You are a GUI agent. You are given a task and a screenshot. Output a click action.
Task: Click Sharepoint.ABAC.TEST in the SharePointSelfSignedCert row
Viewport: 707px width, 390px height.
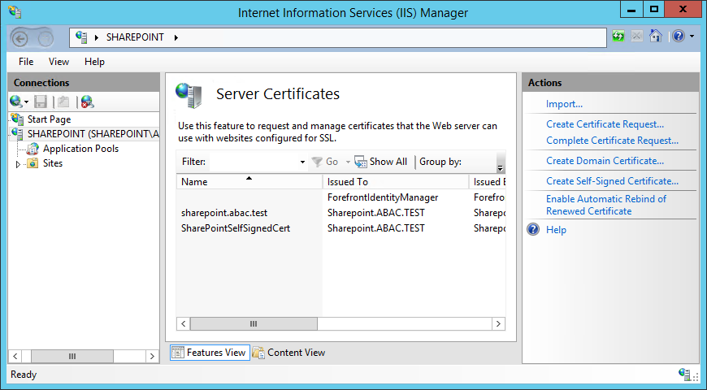(x=376, y=228)
